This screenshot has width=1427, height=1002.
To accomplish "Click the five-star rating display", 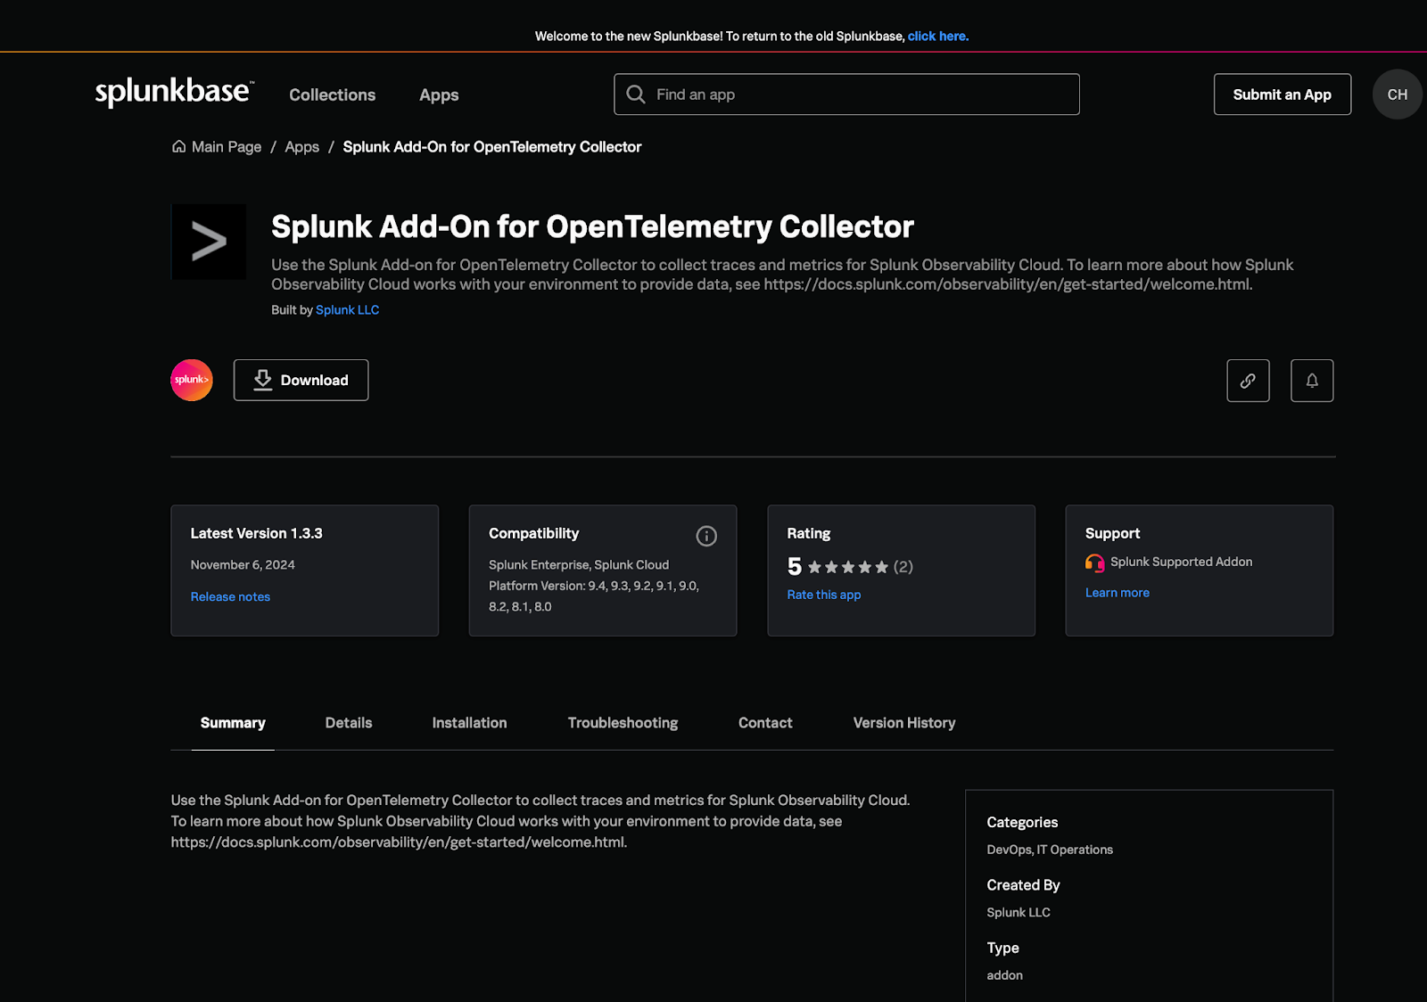I will tap(848, 566).
